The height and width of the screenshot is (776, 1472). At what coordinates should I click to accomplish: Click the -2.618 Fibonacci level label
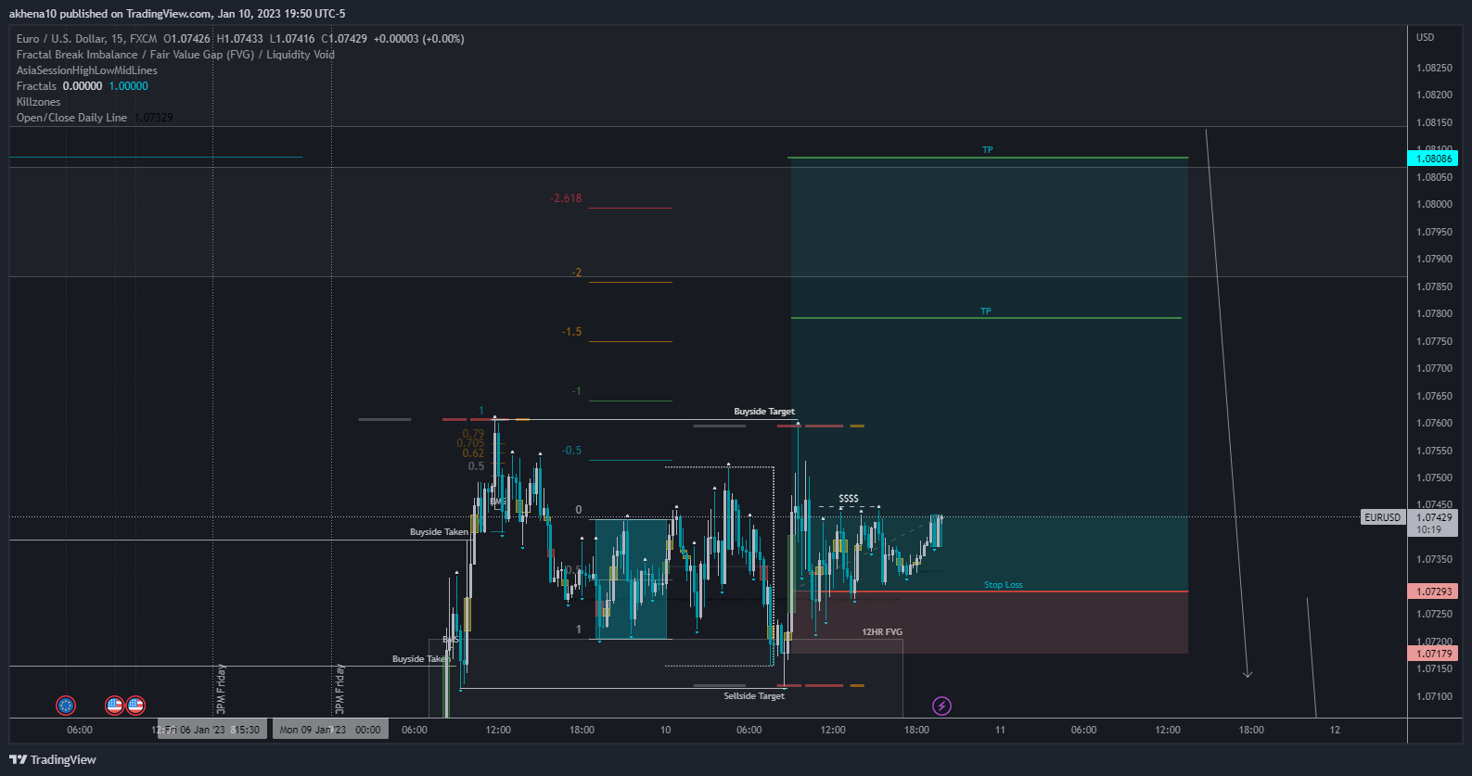pos(566,198)
